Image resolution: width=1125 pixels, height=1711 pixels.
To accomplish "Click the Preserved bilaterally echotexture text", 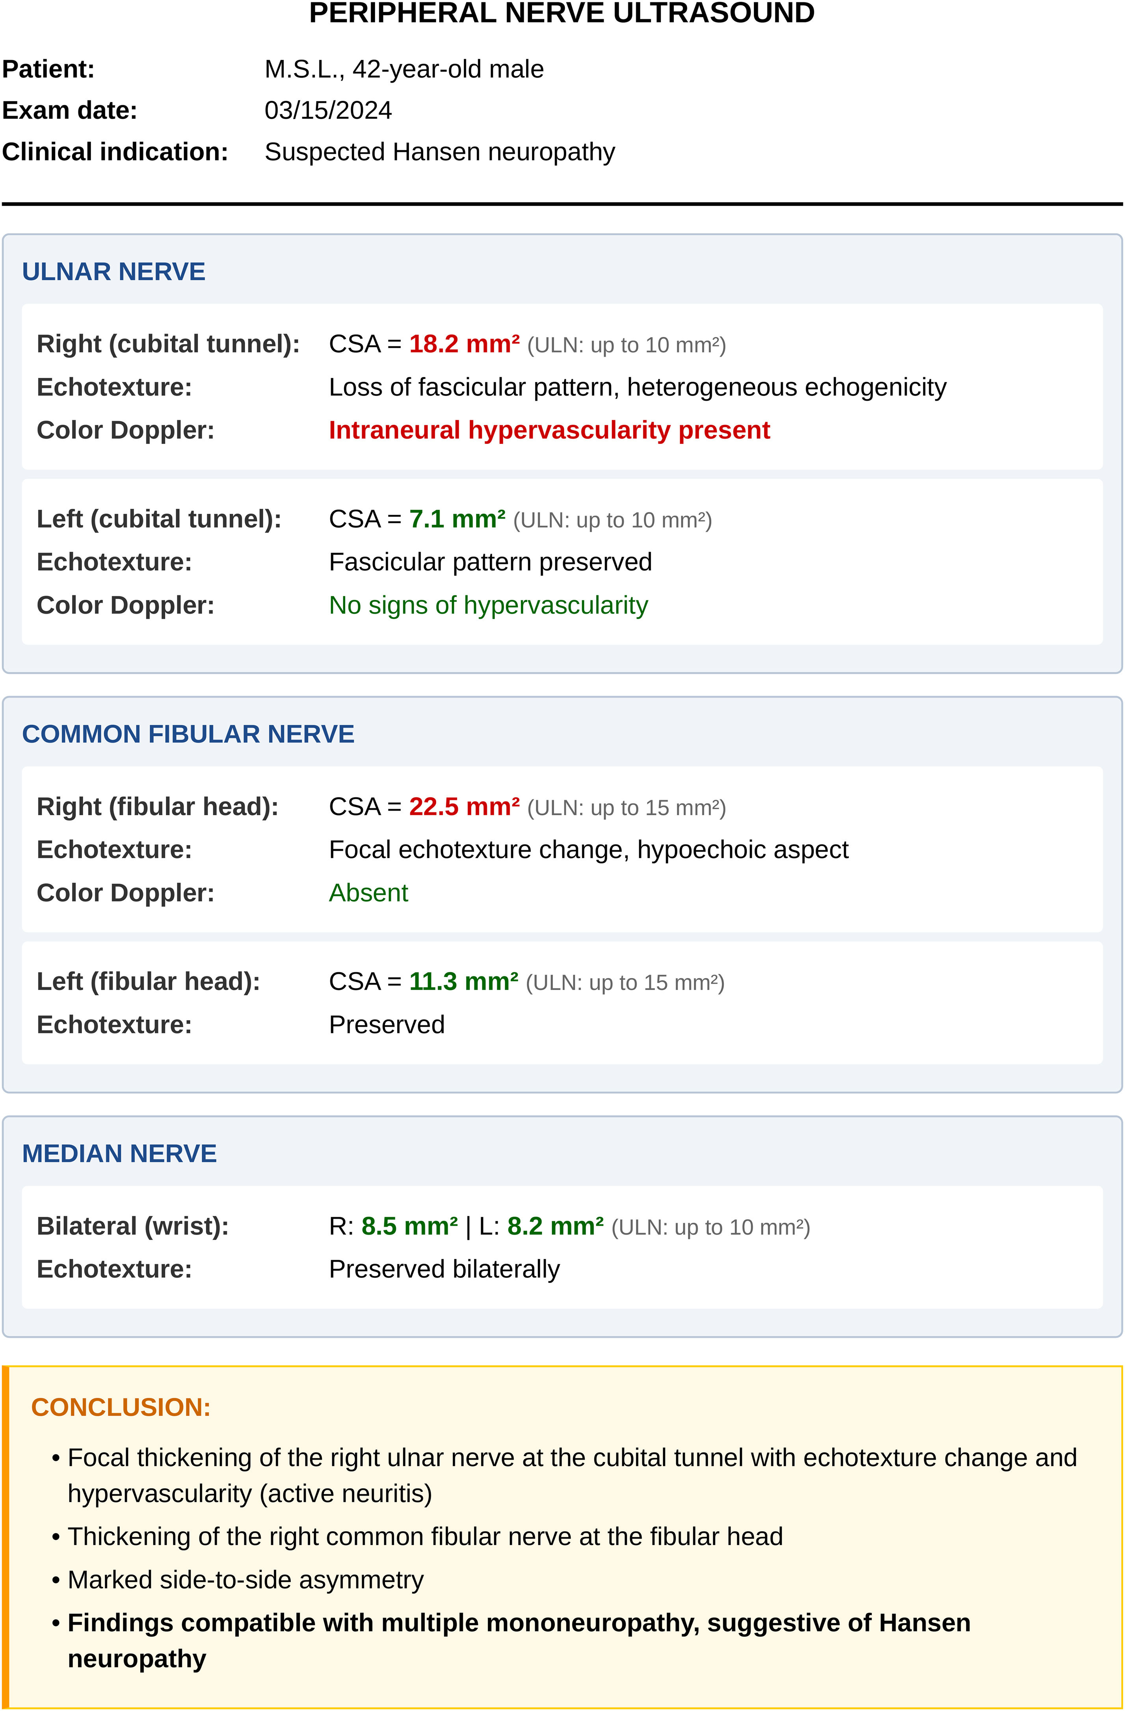I will (x=444, y=1269).
